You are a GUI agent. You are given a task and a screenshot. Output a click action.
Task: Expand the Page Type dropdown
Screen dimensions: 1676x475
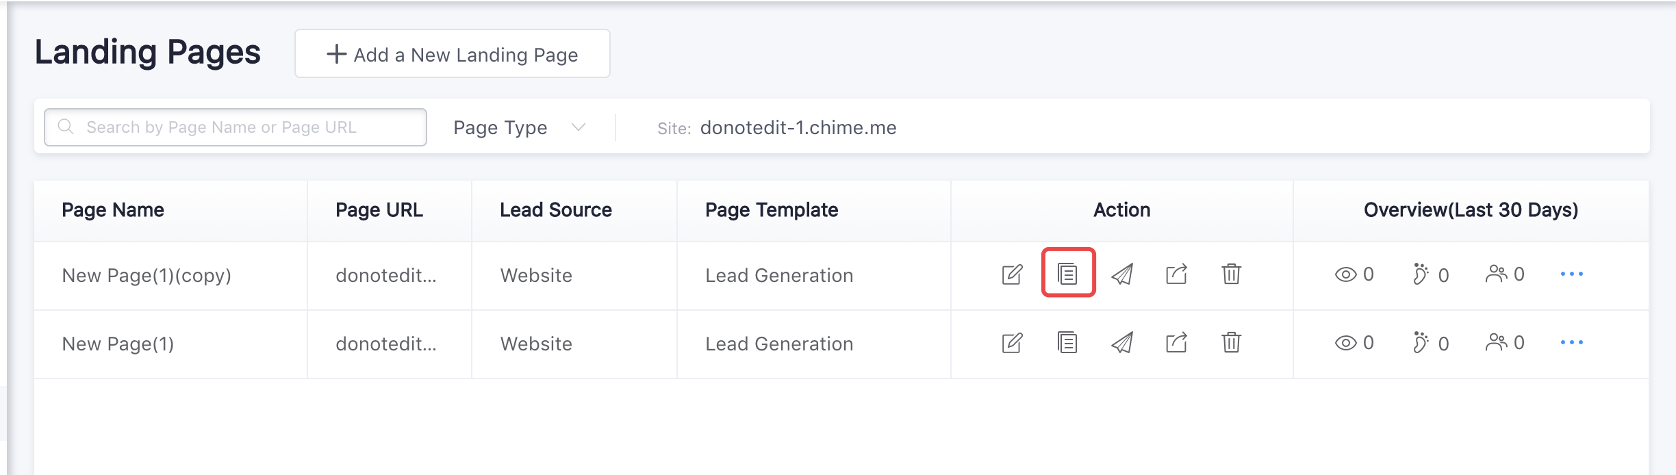[520, 127]
